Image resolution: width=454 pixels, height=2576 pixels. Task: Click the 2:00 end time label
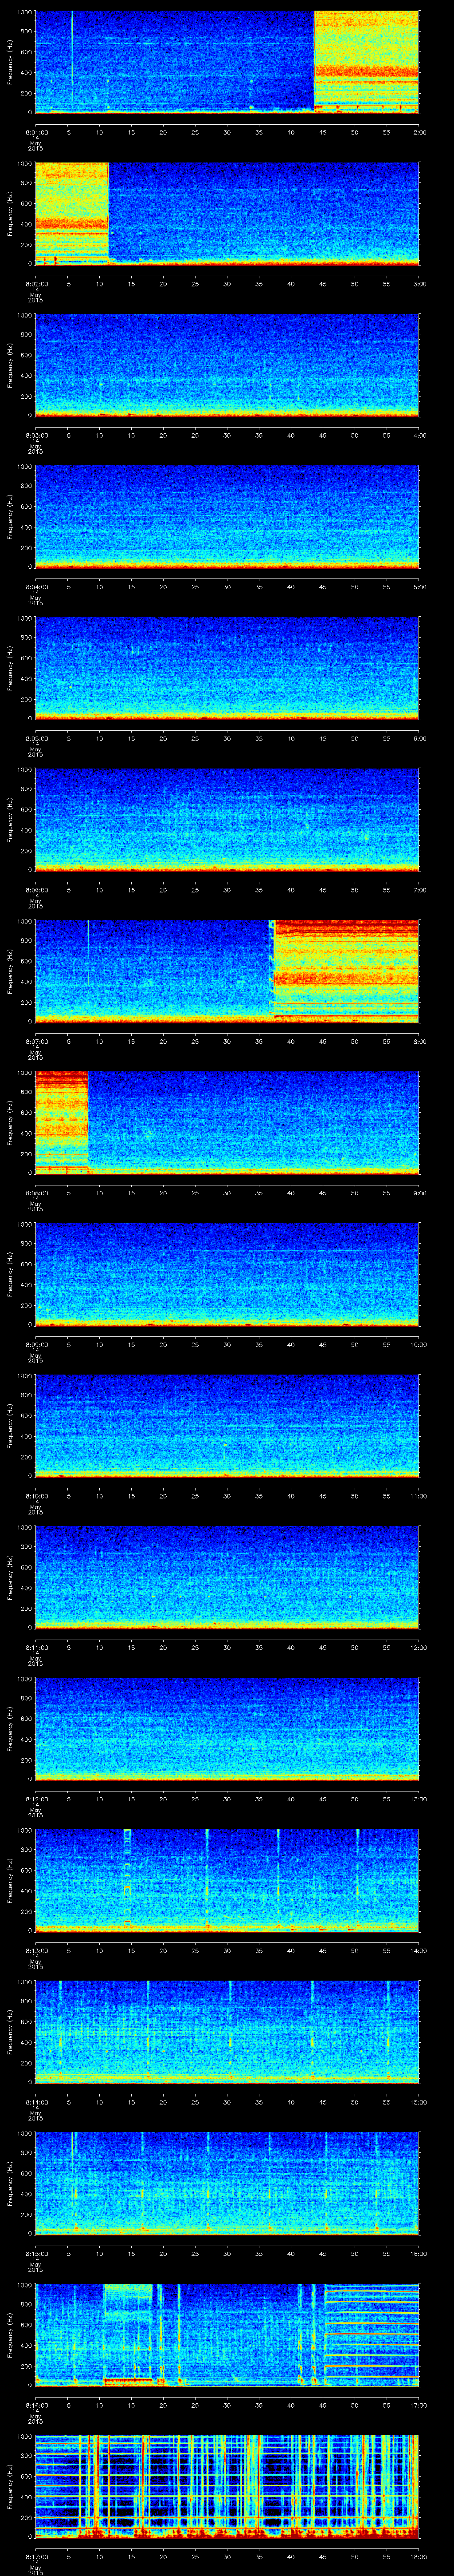coord(419,132)
